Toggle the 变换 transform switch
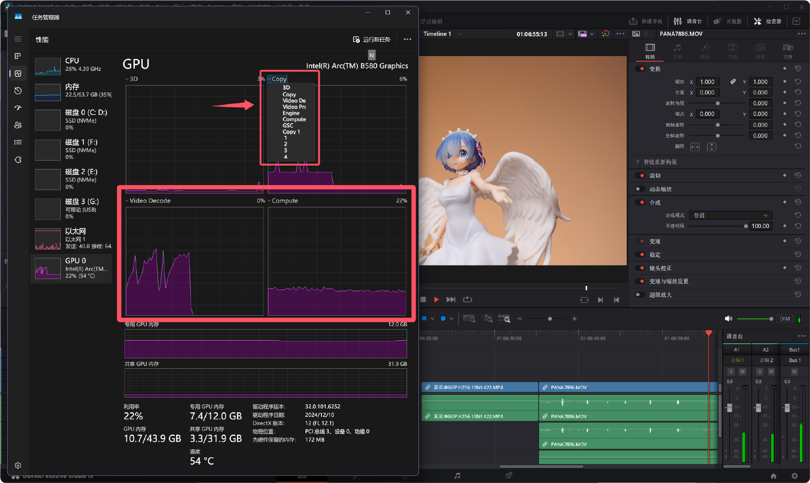Viewport: 810px width, 483px height. [x=640, y=69]
